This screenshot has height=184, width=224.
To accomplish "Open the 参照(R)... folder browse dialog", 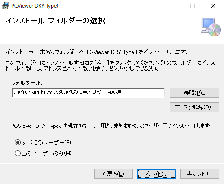I will pyautogui.click(x=194, y=93).
